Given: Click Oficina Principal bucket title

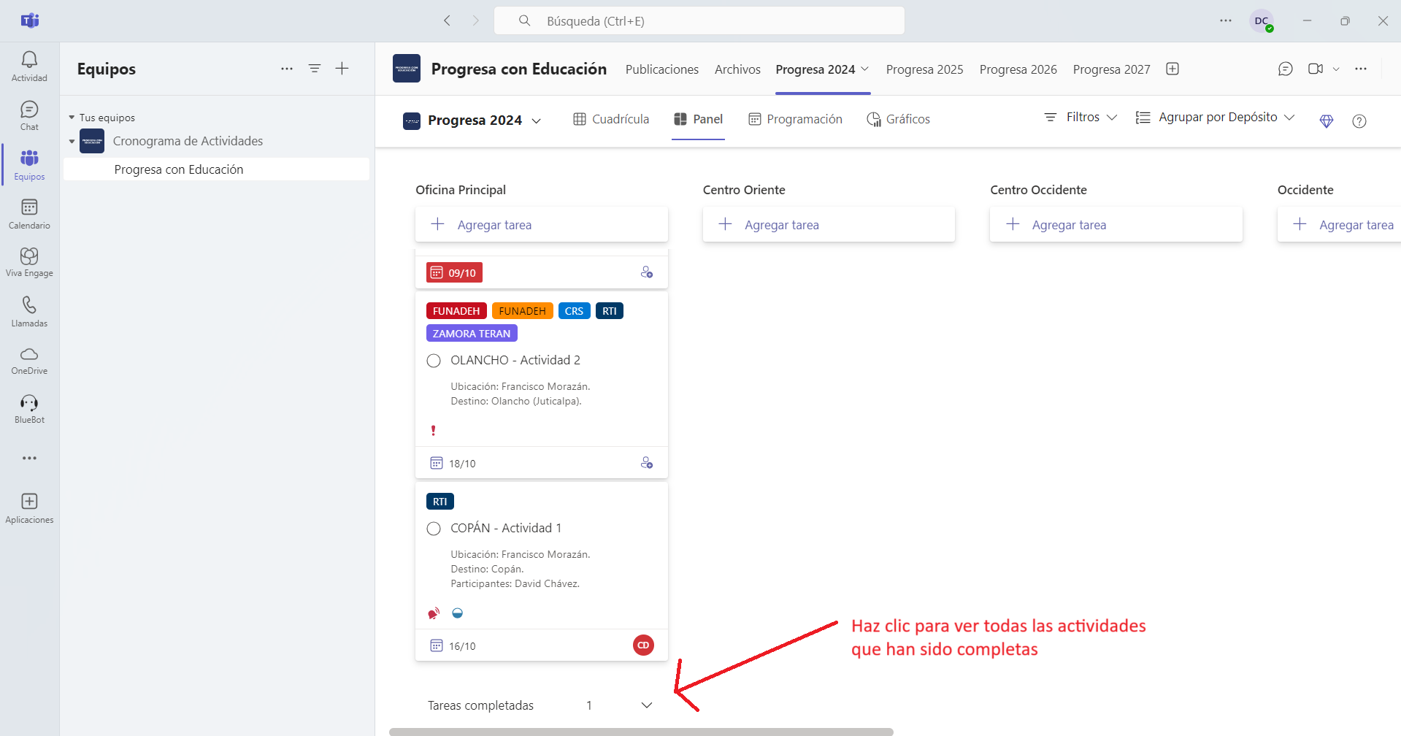Looking at the screenshot, I should tap(461, 190).
